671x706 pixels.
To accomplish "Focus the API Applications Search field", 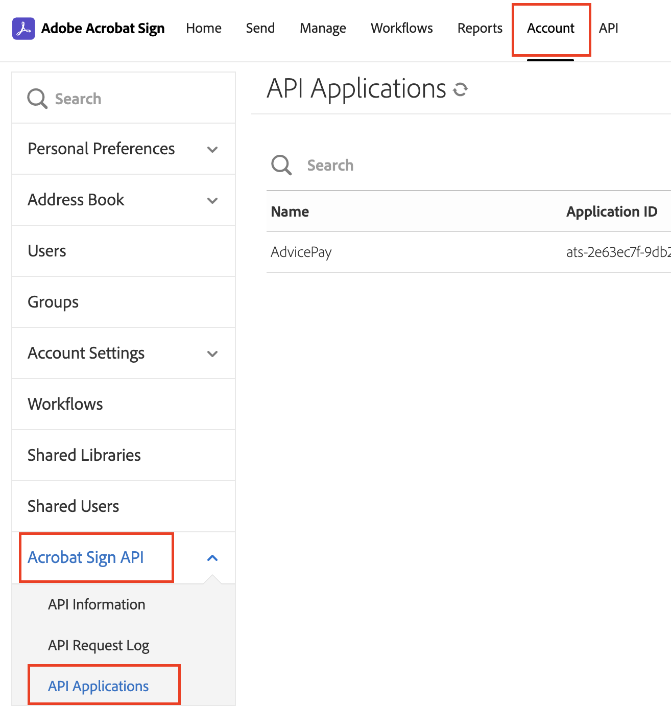I will click(x=469, y=165).
